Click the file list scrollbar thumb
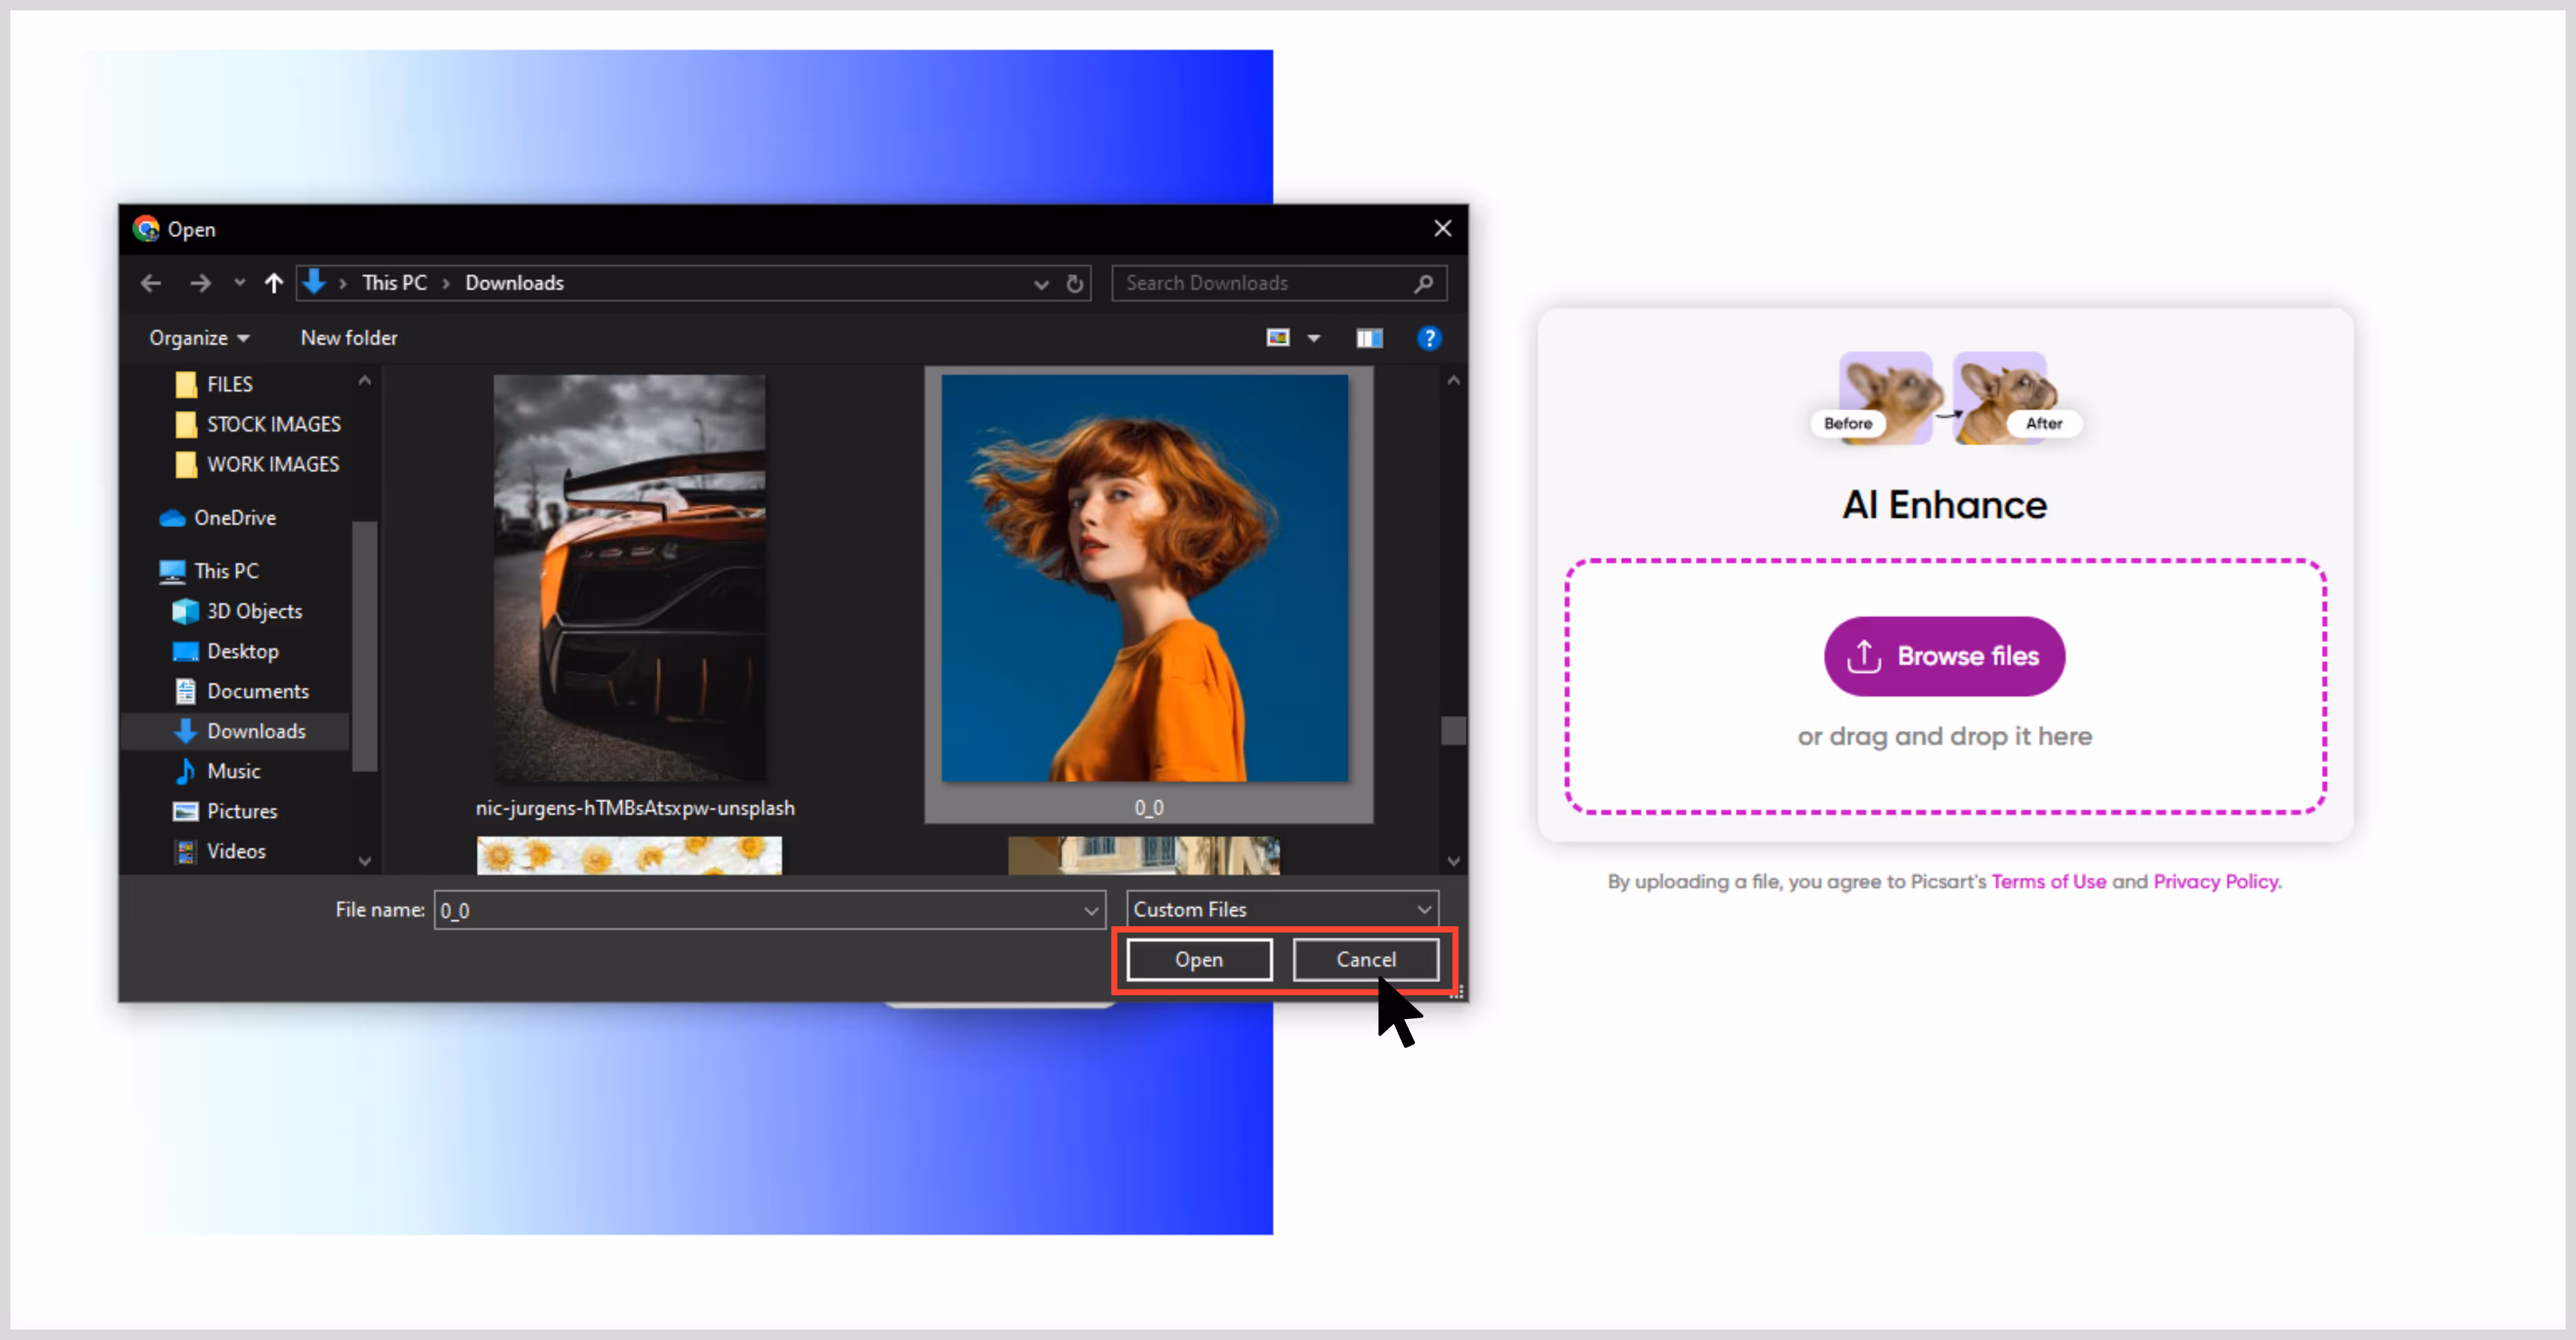Viewport: 2576px width, 1340px height. pyautogui.click(x=1453, y=730)
